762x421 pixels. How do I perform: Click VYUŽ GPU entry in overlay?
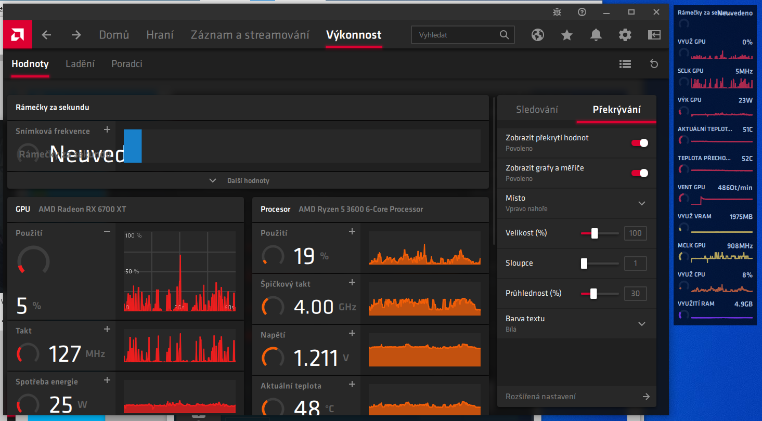pos(715,48)
